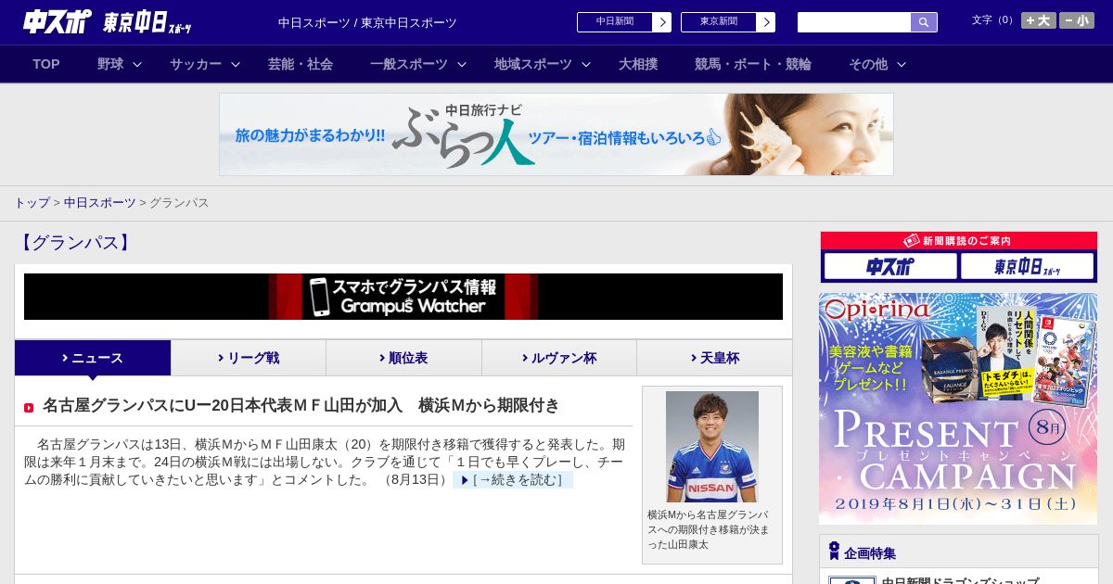
Task: Expand the その他 dropdown chevron
Action: [x=902, y=65]
